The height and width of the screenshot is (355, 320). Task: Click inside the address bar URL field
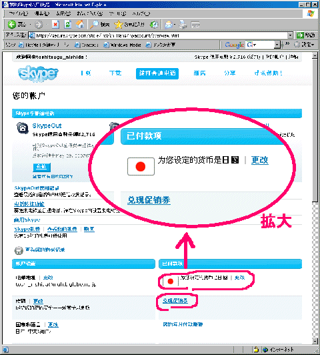(161, 35)
